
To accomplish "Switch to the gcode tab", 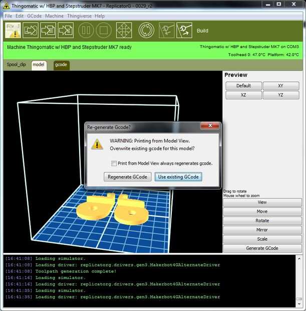I will [61, 65].
